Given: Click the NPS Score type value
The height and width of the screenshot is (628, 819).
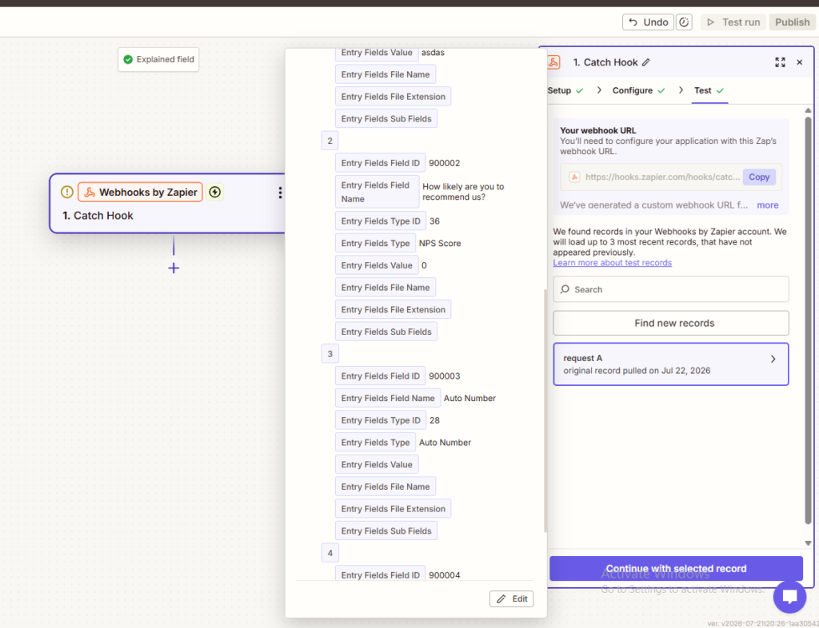Looking at the screenshot, I should (440, 243).
